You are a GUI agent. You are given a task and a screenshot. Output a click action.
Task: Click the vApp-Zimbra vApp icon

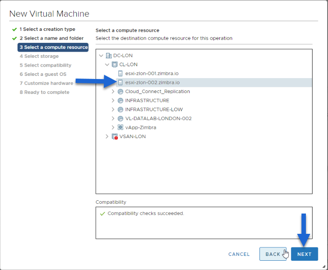coord(121,127)
